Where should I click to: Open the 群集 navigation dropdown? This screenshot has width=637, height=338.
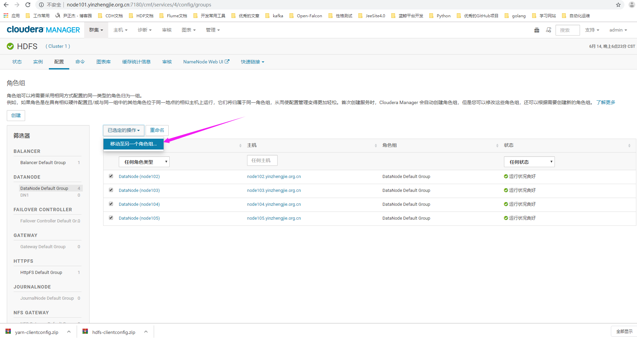(x=96, y=30)
